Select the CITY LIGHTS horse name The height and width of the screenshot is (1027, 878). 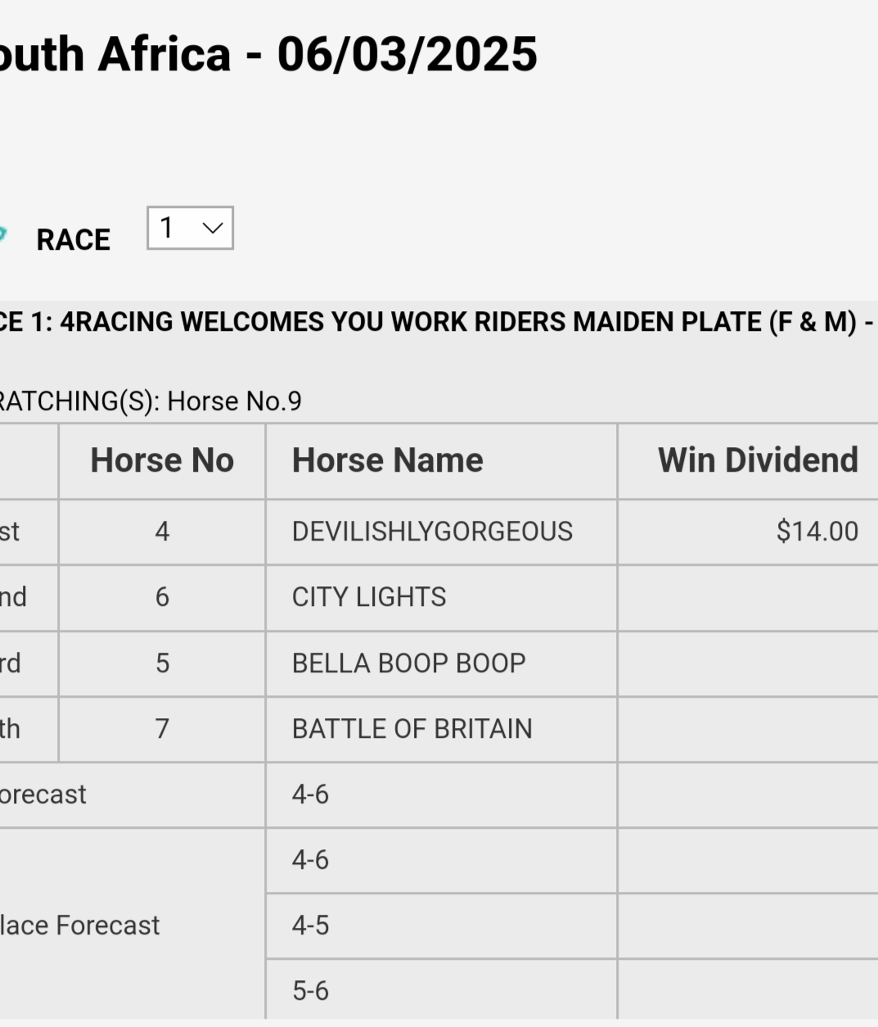tap(369, 597)
